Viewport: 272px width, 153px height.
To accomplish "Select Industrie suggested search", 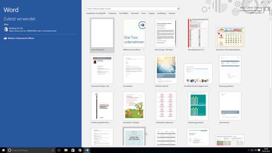I will [172, 13].
